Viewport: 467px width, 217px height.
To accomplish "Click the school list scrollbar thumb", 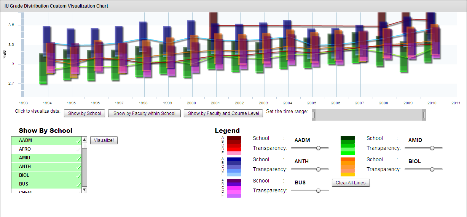I will 84,146.
